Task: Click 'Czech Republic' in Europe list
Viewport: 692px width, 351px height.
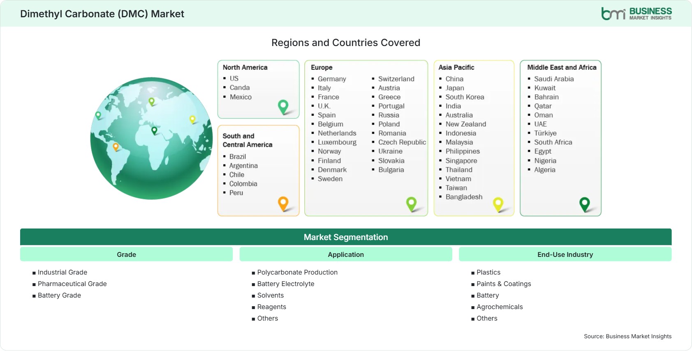Action: 402,142
